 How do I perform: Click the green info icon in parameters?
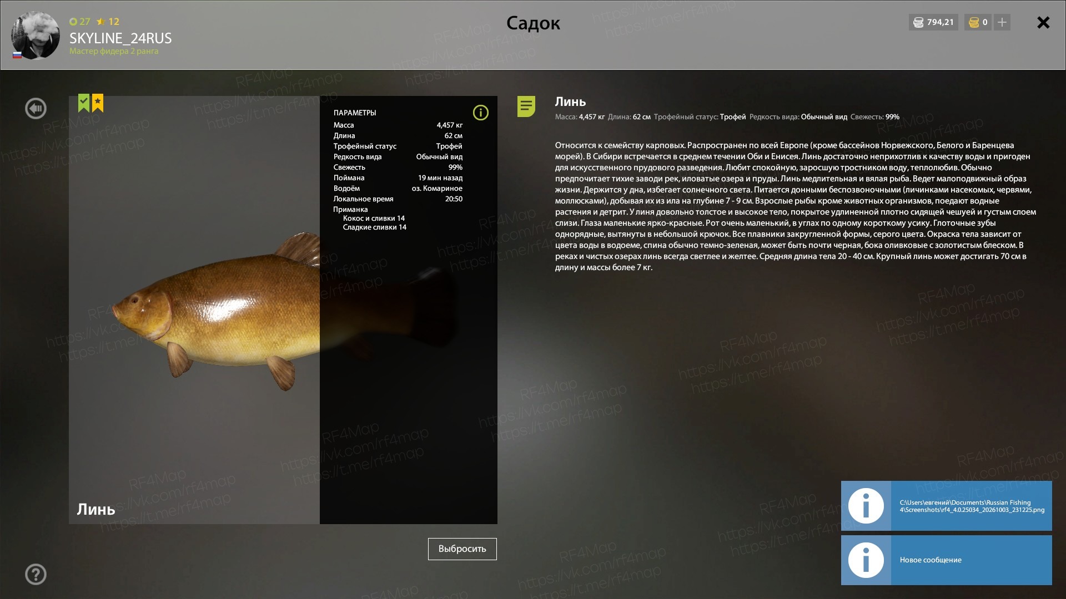[x=480, y=113]
